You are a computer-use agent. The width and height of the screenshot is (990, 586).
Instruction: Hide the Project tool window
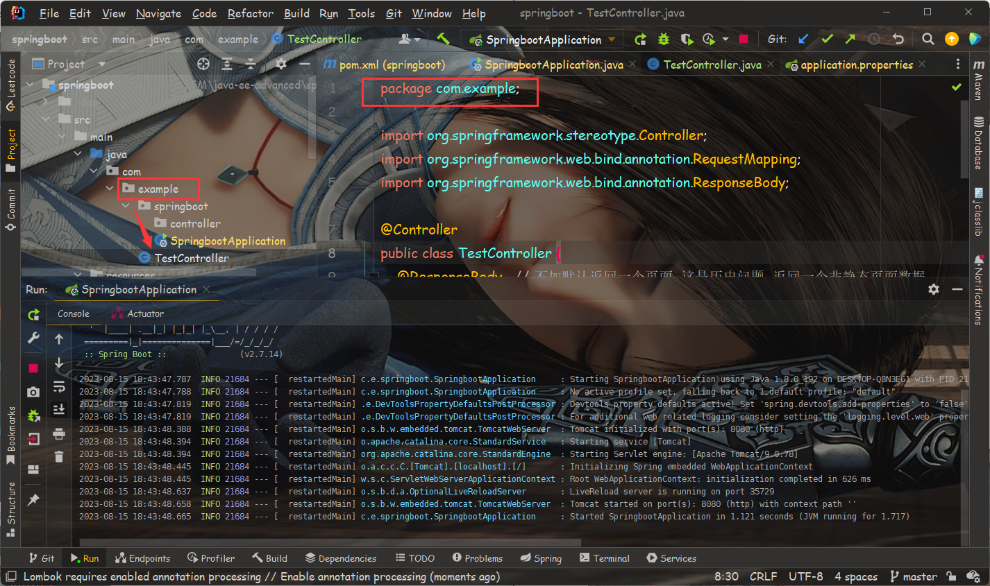tap(305, 64)
